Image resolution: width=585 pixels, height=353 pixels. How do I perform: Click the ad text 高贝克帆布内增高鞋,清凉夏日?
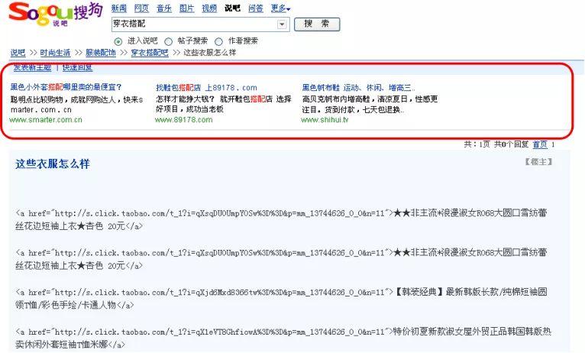pyautogui.click(x=355, y=99)
